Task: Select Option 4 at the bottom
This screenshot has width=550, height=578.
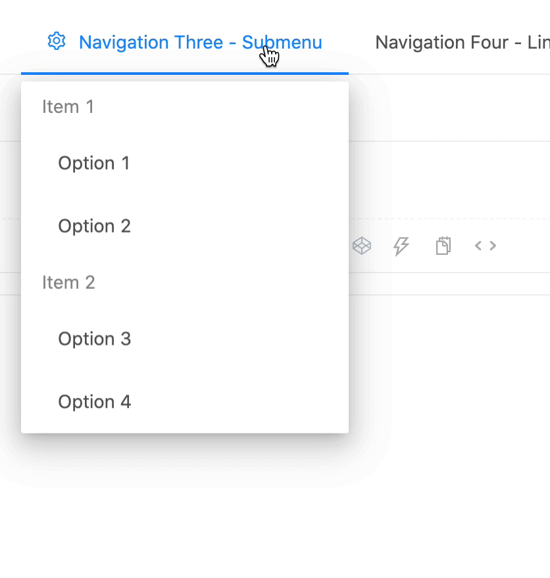Action: click(x=95, y=401)
